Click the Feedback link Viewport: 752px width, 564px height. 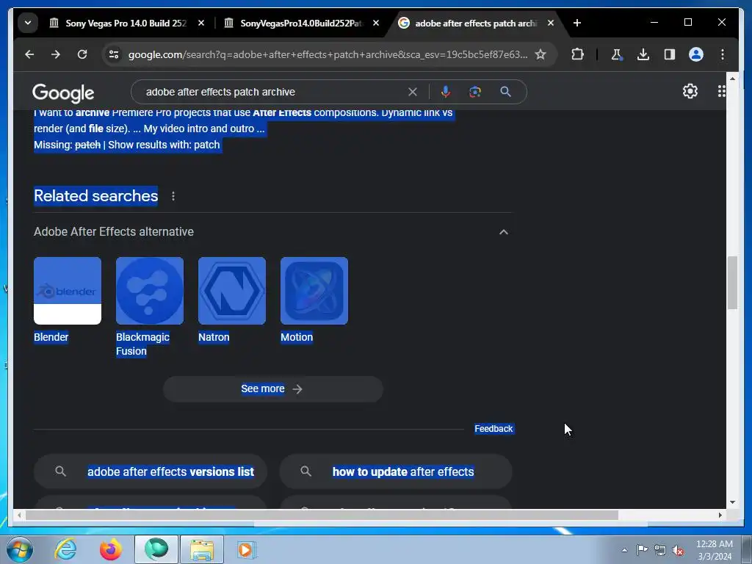pos(493,429)
